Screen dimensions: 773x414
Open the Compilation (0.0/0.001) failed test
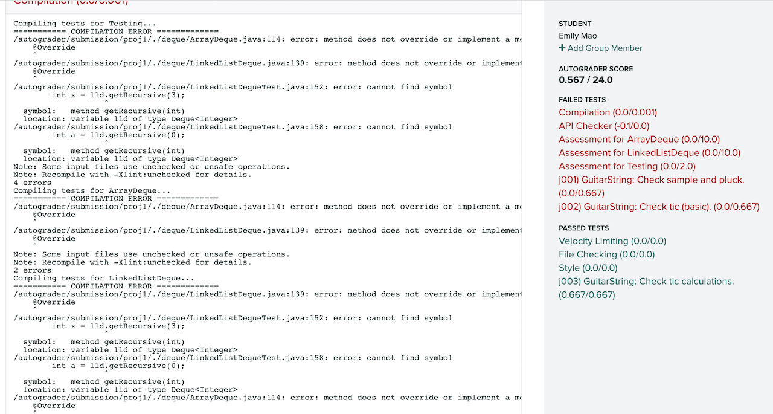608,112
